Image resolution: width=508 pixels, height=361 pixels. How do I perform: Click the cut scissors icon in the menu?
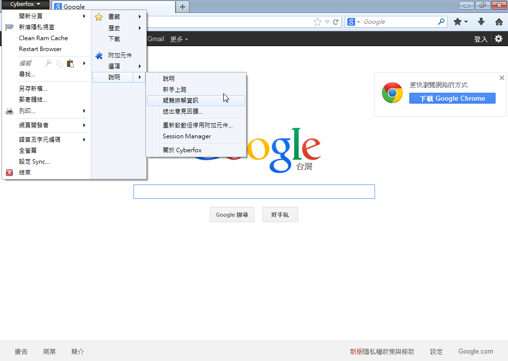click(48, 63)
